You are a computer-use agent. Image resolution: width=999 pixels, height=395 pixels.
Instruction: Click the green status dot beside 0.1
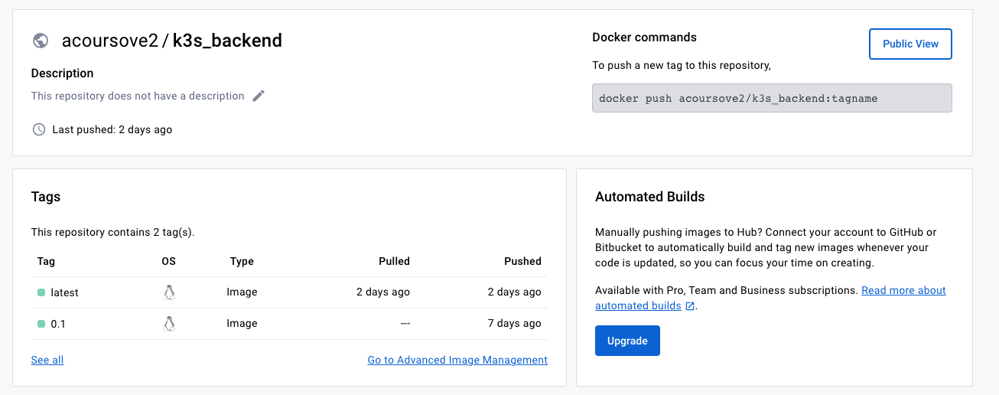(x=41, y=324)
